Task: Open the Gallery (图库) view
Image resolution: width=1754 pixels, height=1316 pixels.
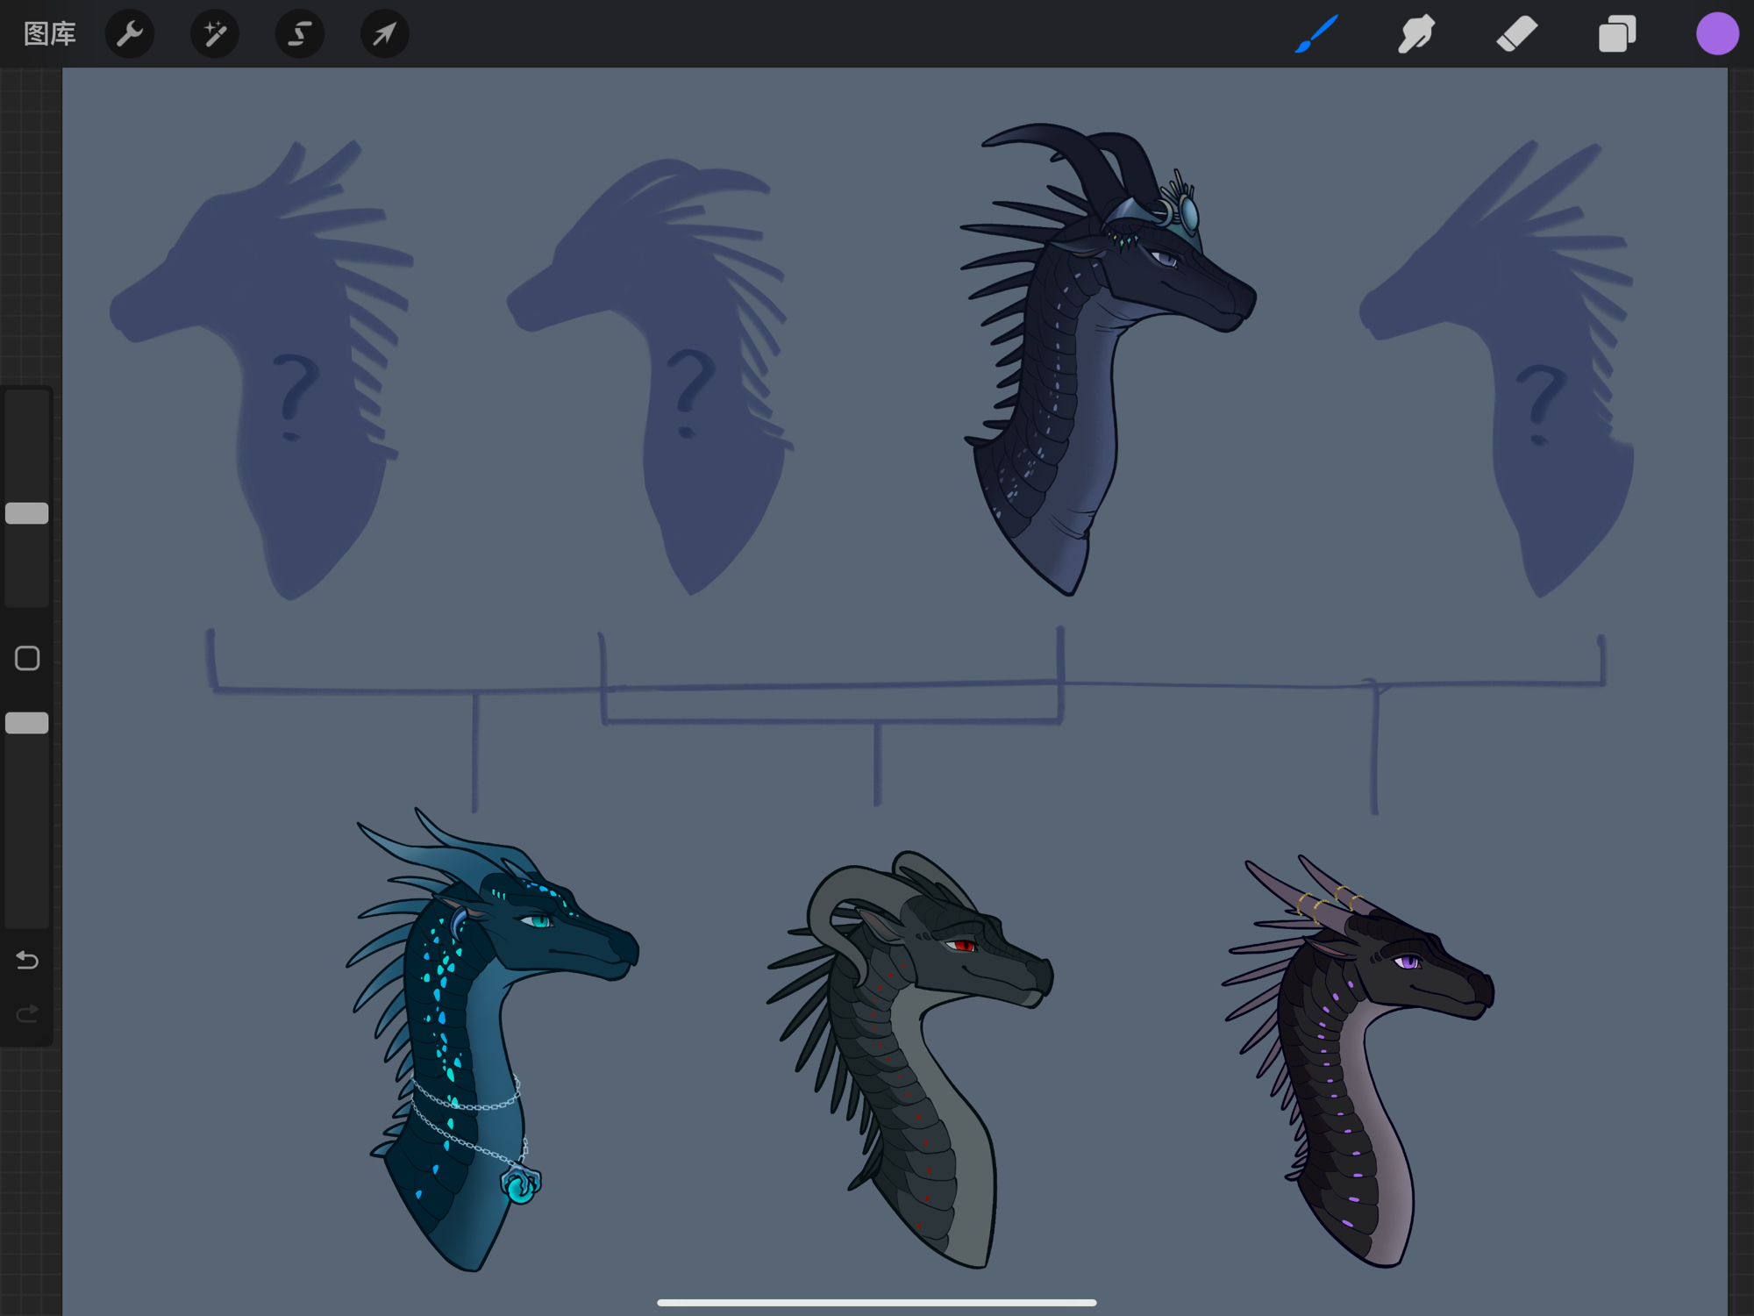Action: tap(50, 34)
